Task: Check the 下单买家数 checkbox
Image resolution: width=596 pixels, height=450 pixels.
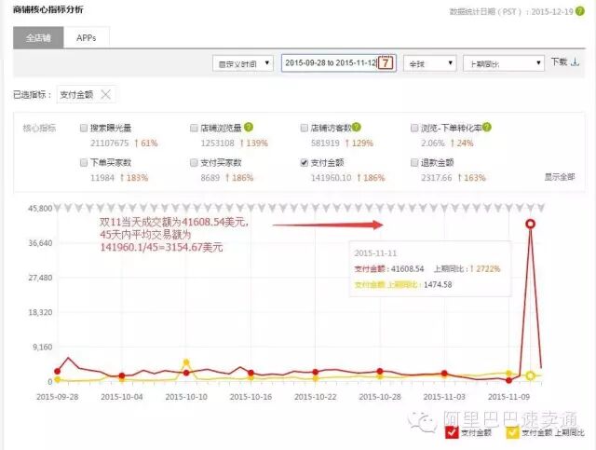Action: (84, 162)
